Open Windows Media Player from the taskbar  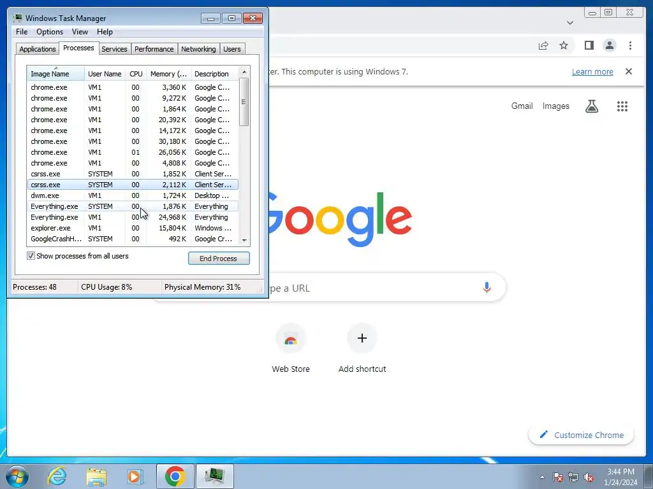pos(135,476)
